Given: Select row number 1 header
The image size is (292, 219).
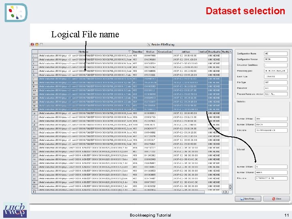Looking at the screenshot, I should coord(35,56).
